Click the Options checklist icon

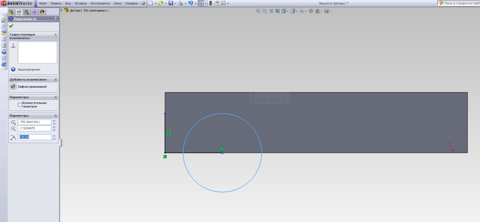click(x=223, y=3)
